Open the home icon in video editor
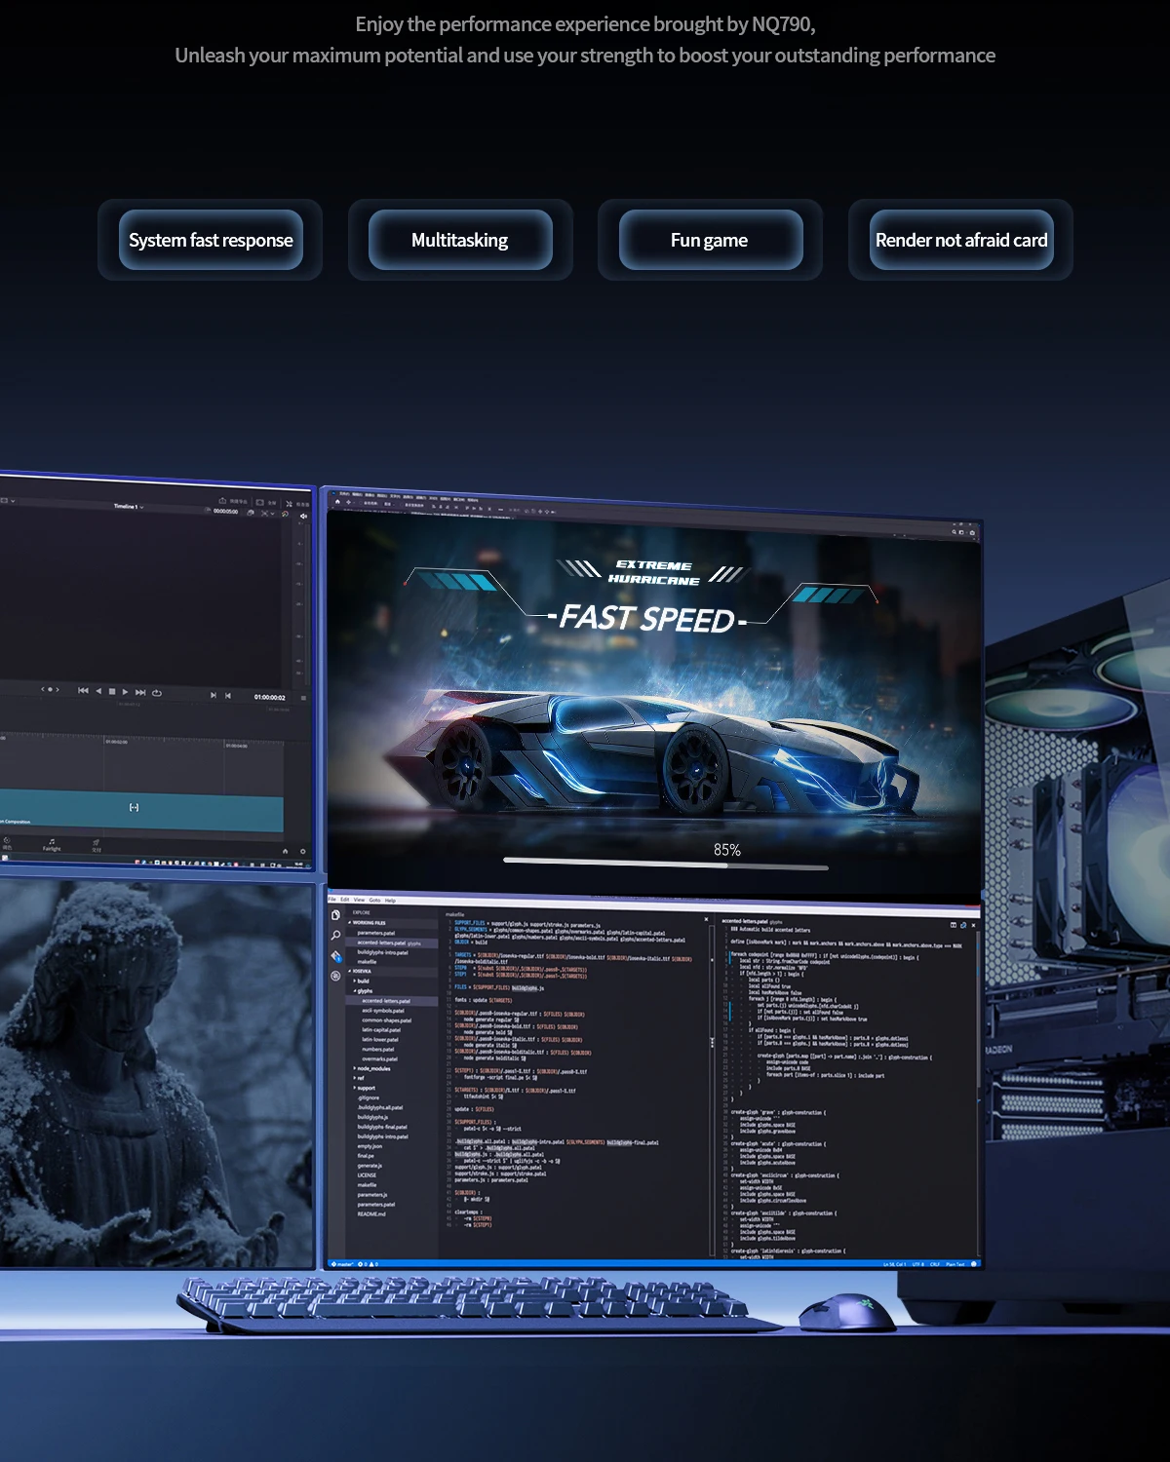 (285, 851)
